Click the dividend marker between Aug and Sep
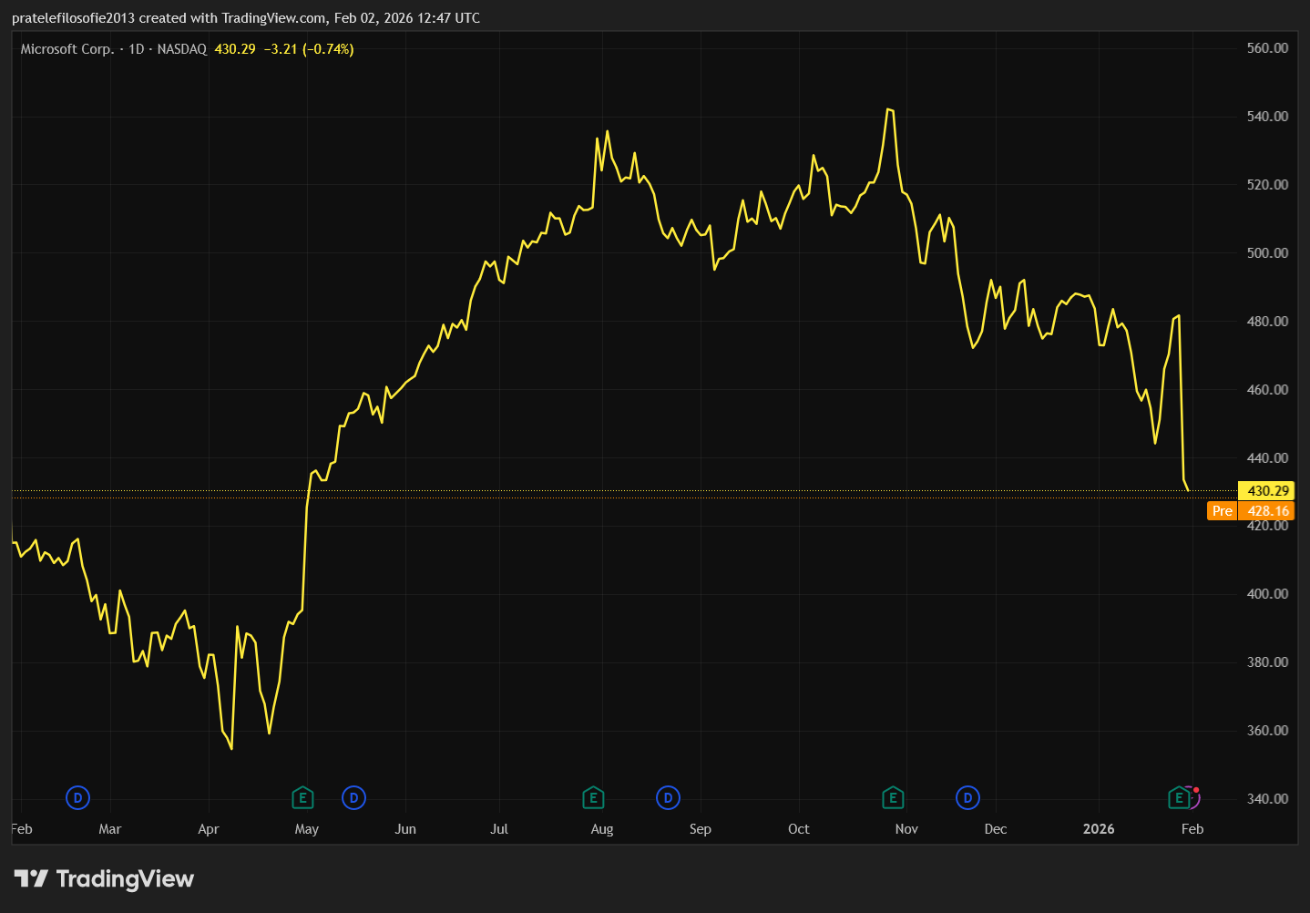This screenshot has width=1310, height=913. (668, 798)
